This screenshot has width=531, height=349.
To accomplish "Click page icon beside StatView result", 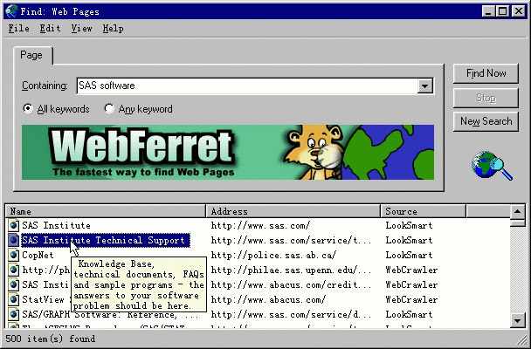I will 14,299.
